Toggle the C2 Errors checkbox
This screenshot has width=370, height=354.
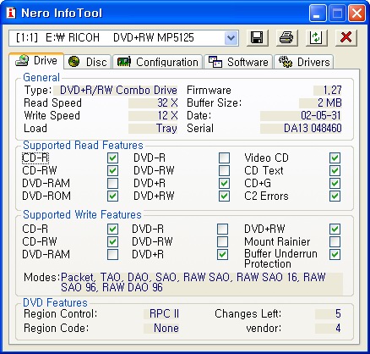[x=335, y=196]
